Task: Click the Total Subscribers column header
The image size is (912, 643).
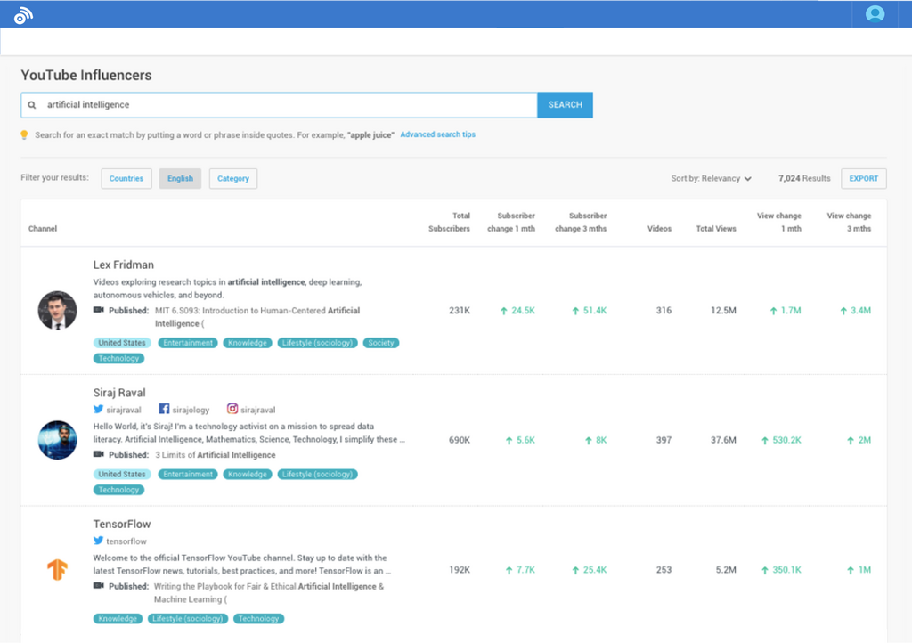Action: [449, 222]
